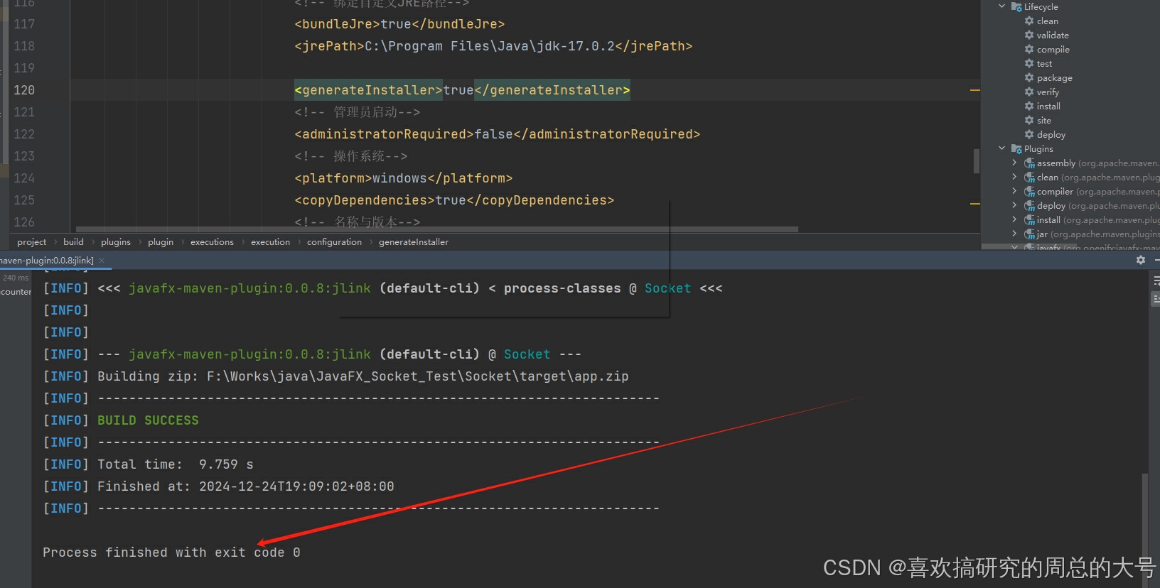Collapse the Lifecycle node in Maven

coord(1002,6)
